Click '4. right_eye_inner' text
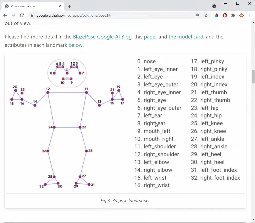The height and width of the screenshot is (223, 255). [x=159, y=92]
